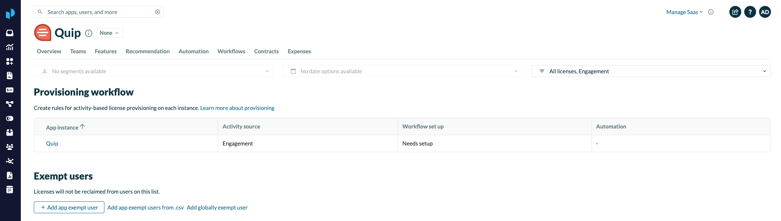Viewport: 781px width, 221px height.
Task: Open the inbox tray icon in sidebar
Action: pos(10,33)
